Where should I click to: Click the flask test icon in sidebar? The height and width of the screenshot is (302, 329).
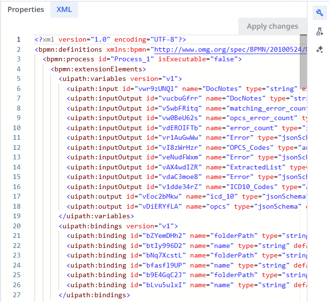tap(320, 32)
